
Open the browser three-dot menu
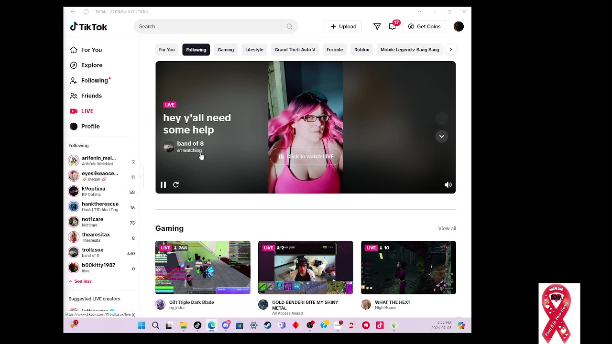pos(420,11)
